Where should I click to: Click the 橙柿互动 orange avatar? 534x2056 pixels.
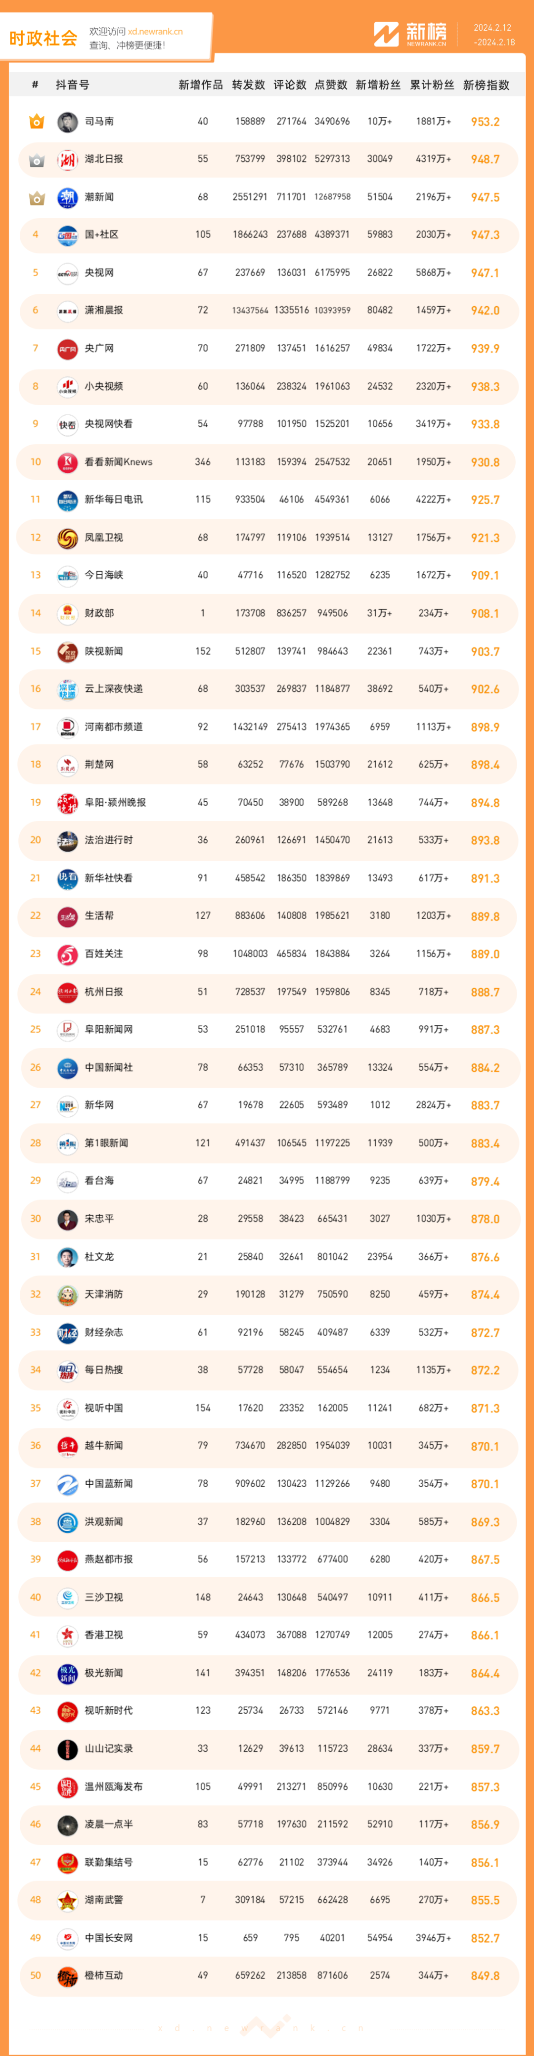point(67,1976)
